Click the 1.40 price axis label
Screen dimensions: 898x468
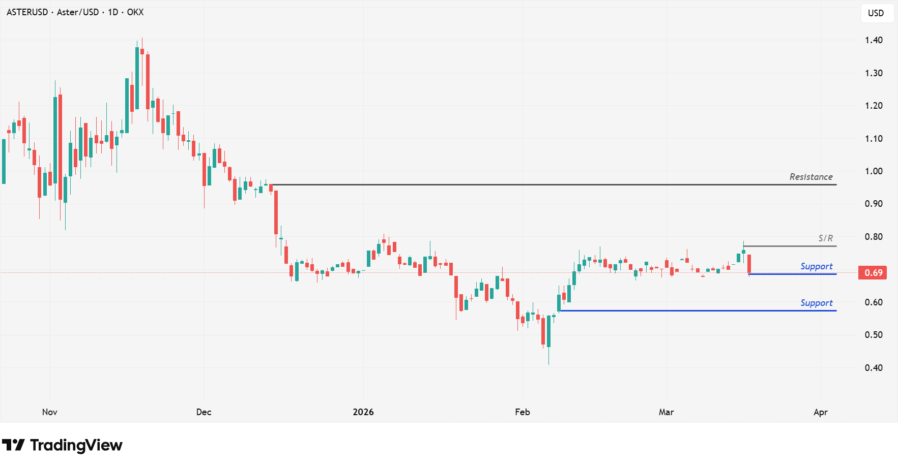[874, 40]
